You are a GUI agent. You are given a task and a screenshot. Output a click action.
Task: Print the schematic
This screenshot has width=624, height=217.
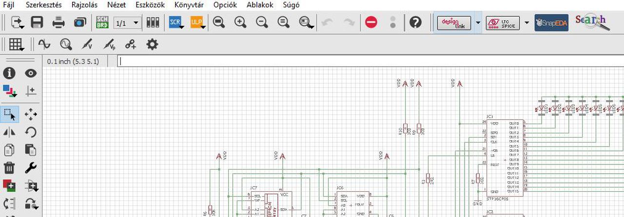click(58, 22)
